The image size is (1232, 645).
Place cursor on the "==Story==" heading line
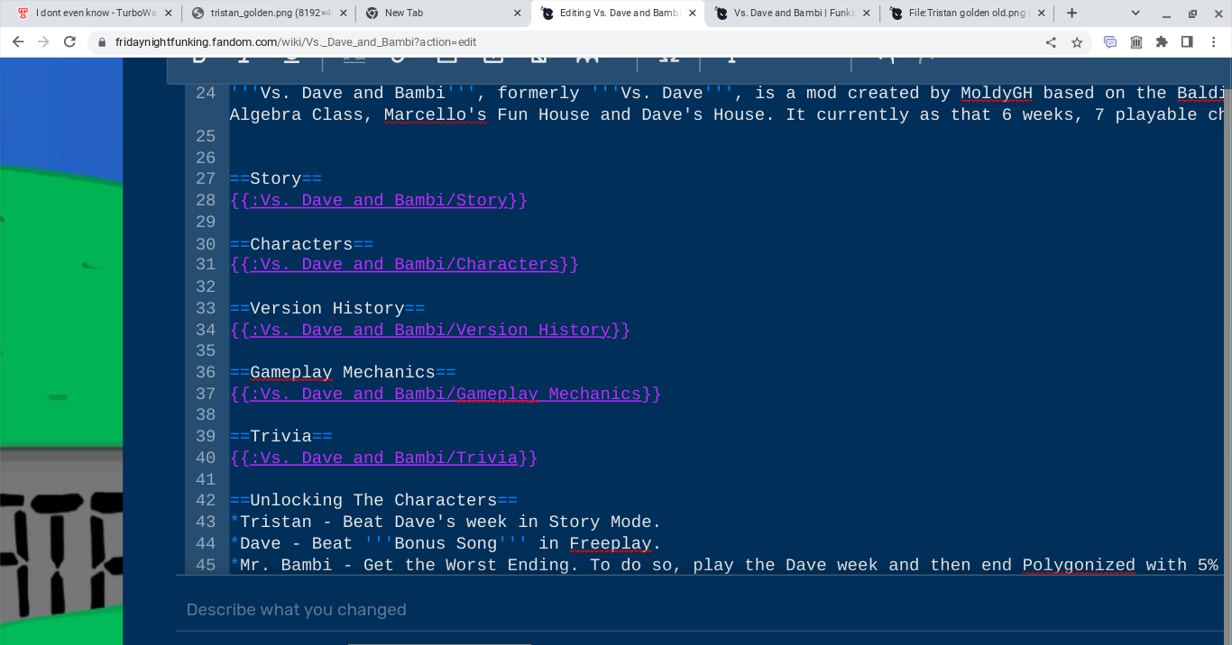coord(276,178)
